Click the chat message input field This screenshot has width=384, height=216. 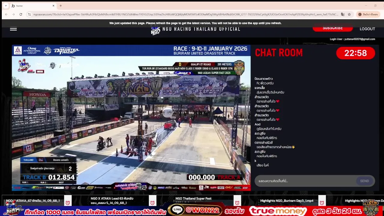click(305, 181)
